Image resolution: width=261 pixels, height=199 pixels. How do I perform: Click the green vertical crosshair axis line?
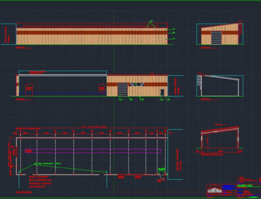(x=114, y=101)
